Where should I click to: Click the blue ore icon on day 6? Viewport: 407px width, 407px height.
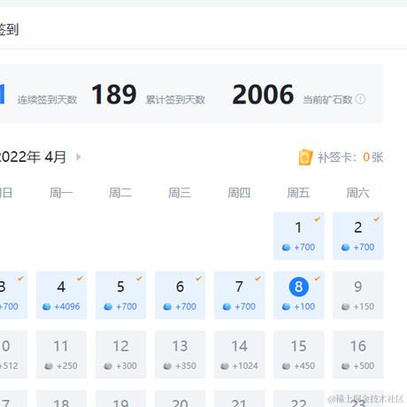coord(167,307)
